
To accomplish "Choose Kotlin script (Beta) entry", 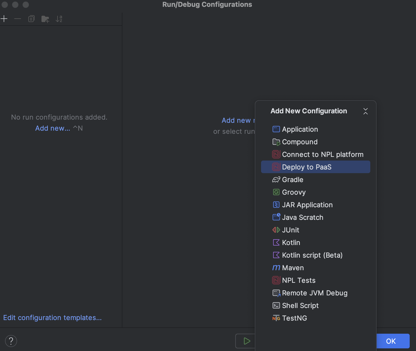I will tap(312, 255).
